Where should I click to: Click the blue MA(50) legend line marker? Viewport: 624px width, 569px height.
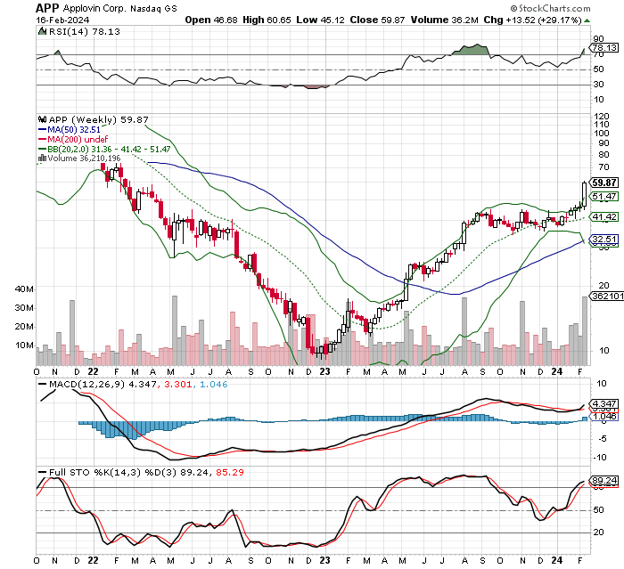42,130
